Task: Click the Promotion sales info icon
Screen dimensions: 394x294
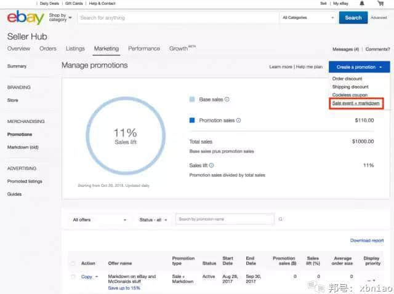Action: click(238, 121)
